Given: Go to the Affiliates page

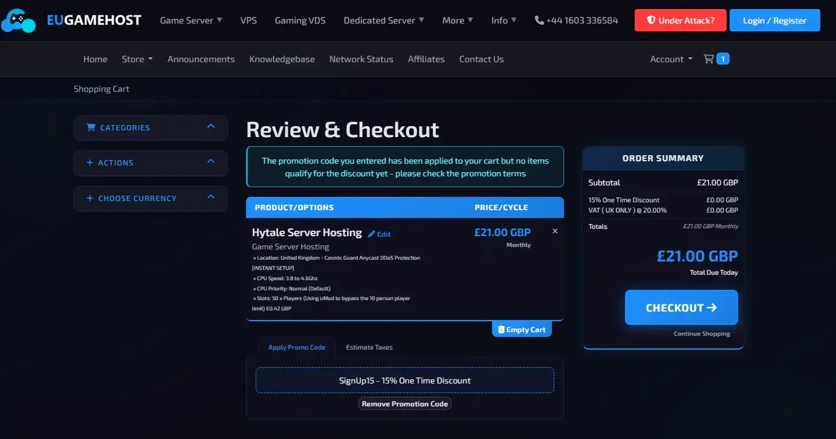Looking at the screenshot, I should pos(426,59).
